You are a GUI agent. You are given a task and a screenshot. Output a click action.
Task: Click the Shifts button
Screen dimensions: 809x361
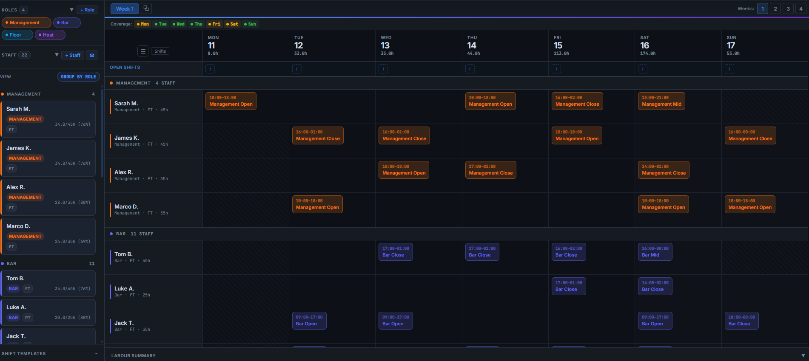[x=160, y=51]
